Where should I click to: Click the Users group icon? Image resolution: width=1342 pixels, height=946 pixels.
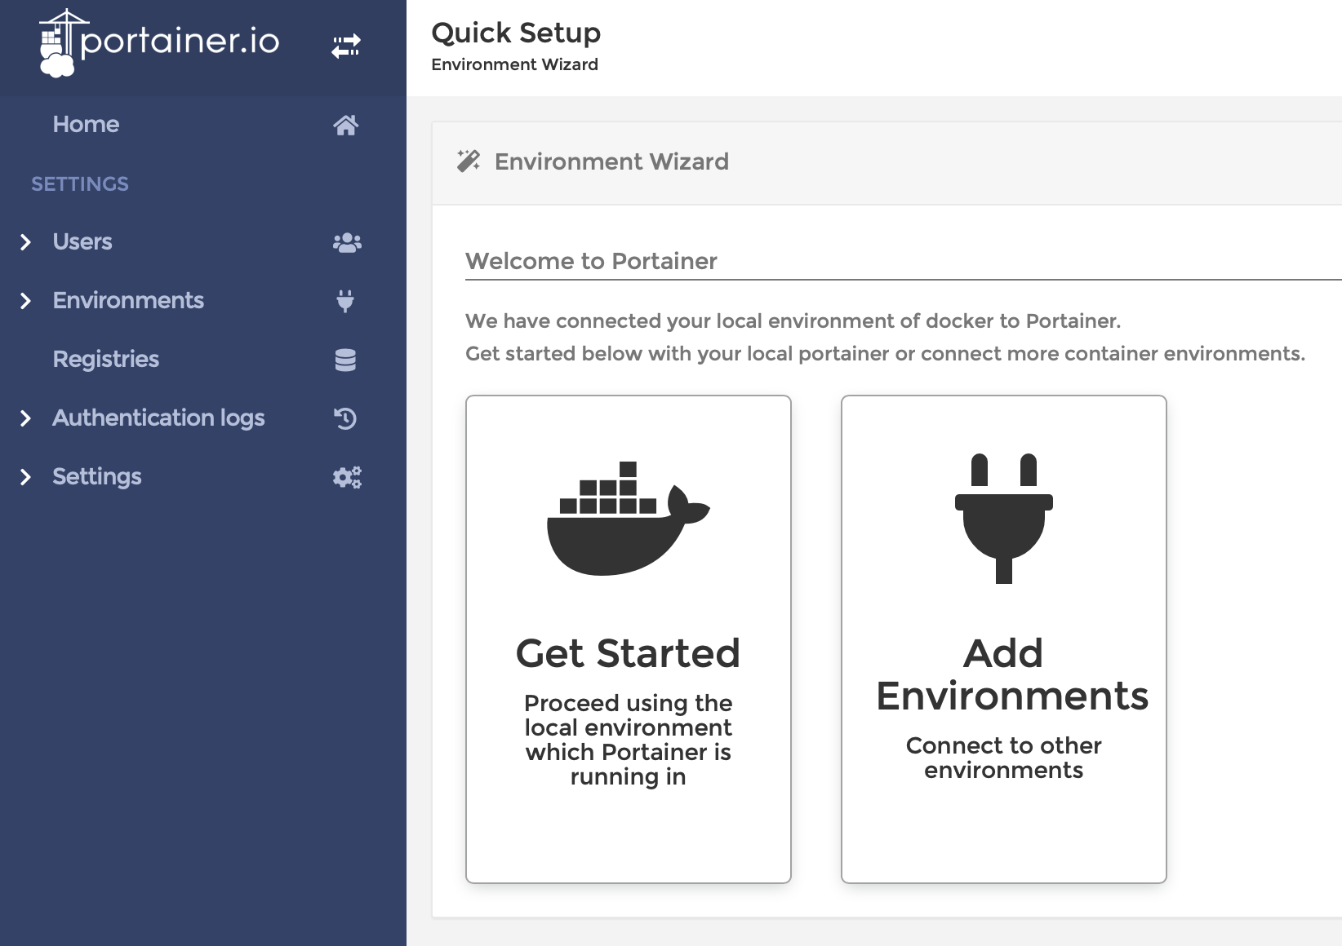point(346,241)
